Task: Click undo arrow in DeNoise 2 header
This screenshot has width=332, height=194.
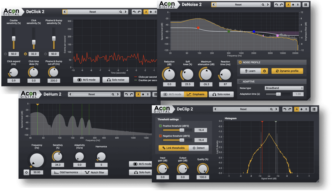Action: click(x=276, y=5)
